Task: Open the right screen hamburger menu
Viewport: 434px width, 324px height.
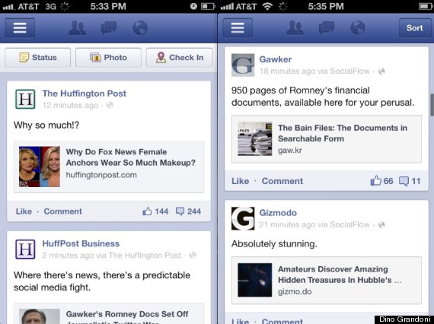Action: (238, 27)
